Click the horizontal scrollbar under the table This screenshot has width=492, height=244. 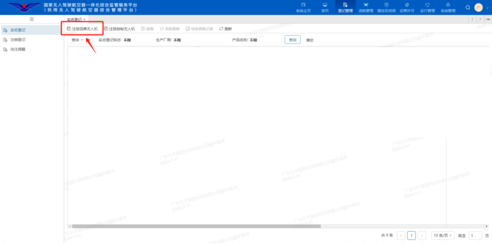195,226
